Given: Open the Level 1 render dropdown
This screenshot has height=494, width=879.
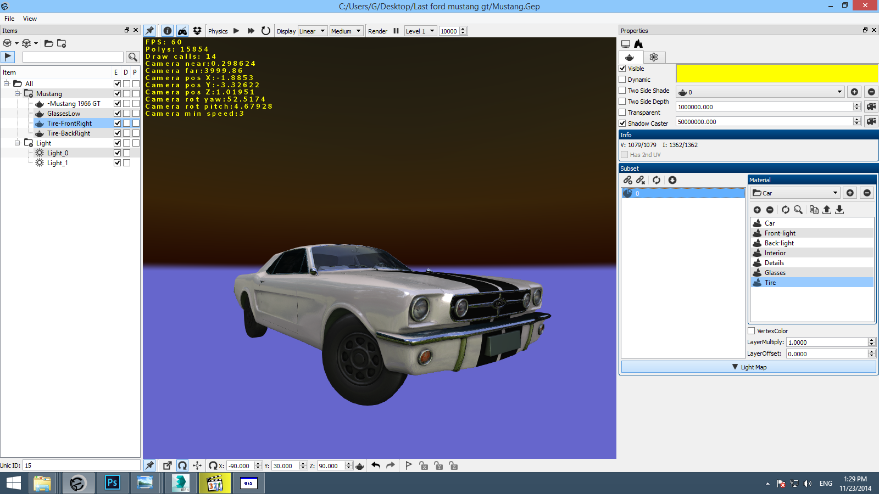Looking at the screenshot, I should tap(420, 31).
